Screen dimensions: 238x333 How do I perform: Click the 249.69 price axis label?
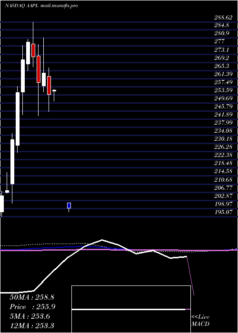coord(223,98)
